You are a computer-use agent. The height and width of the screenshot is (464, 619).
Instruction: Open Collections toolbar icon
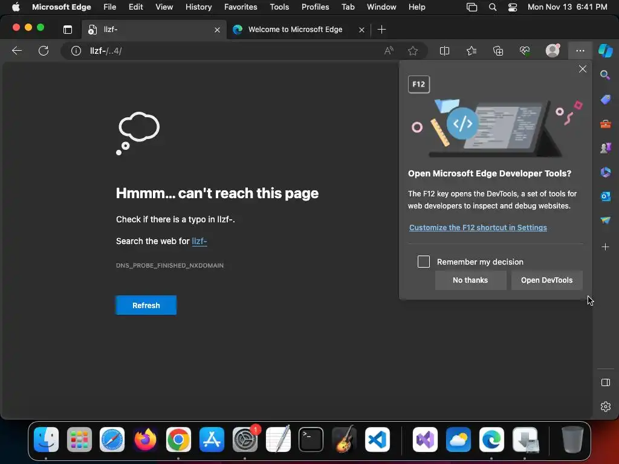click(498, 51)
